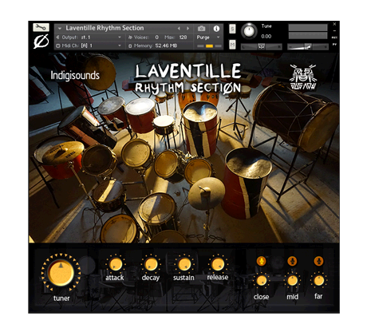Screen dimensions: 367x332
Task: Show instrument info with the i icon
Action: click(x=216, y=29)
